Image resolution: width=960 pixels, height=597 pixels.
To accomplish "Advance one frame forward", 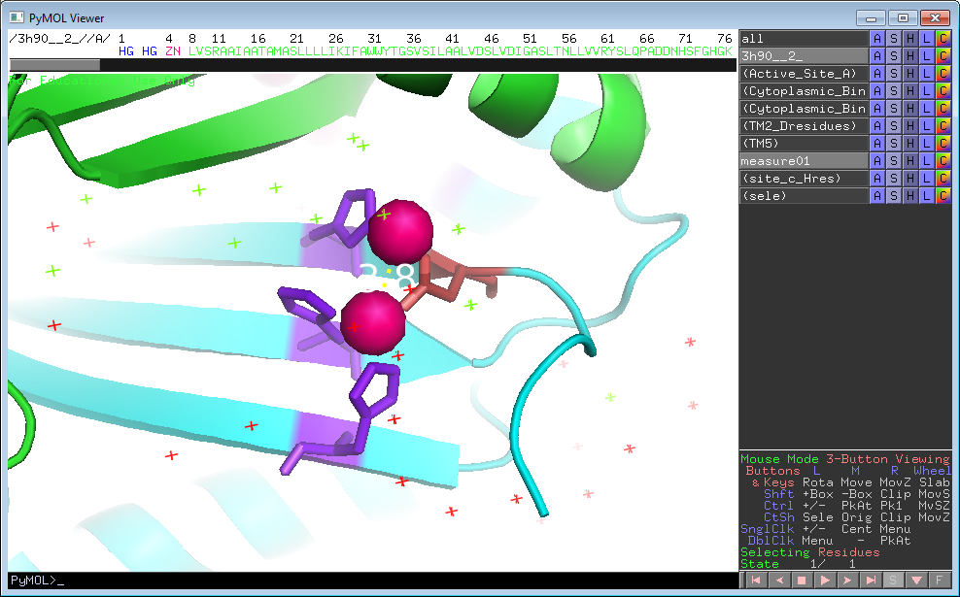I will [x=848, y=580].
